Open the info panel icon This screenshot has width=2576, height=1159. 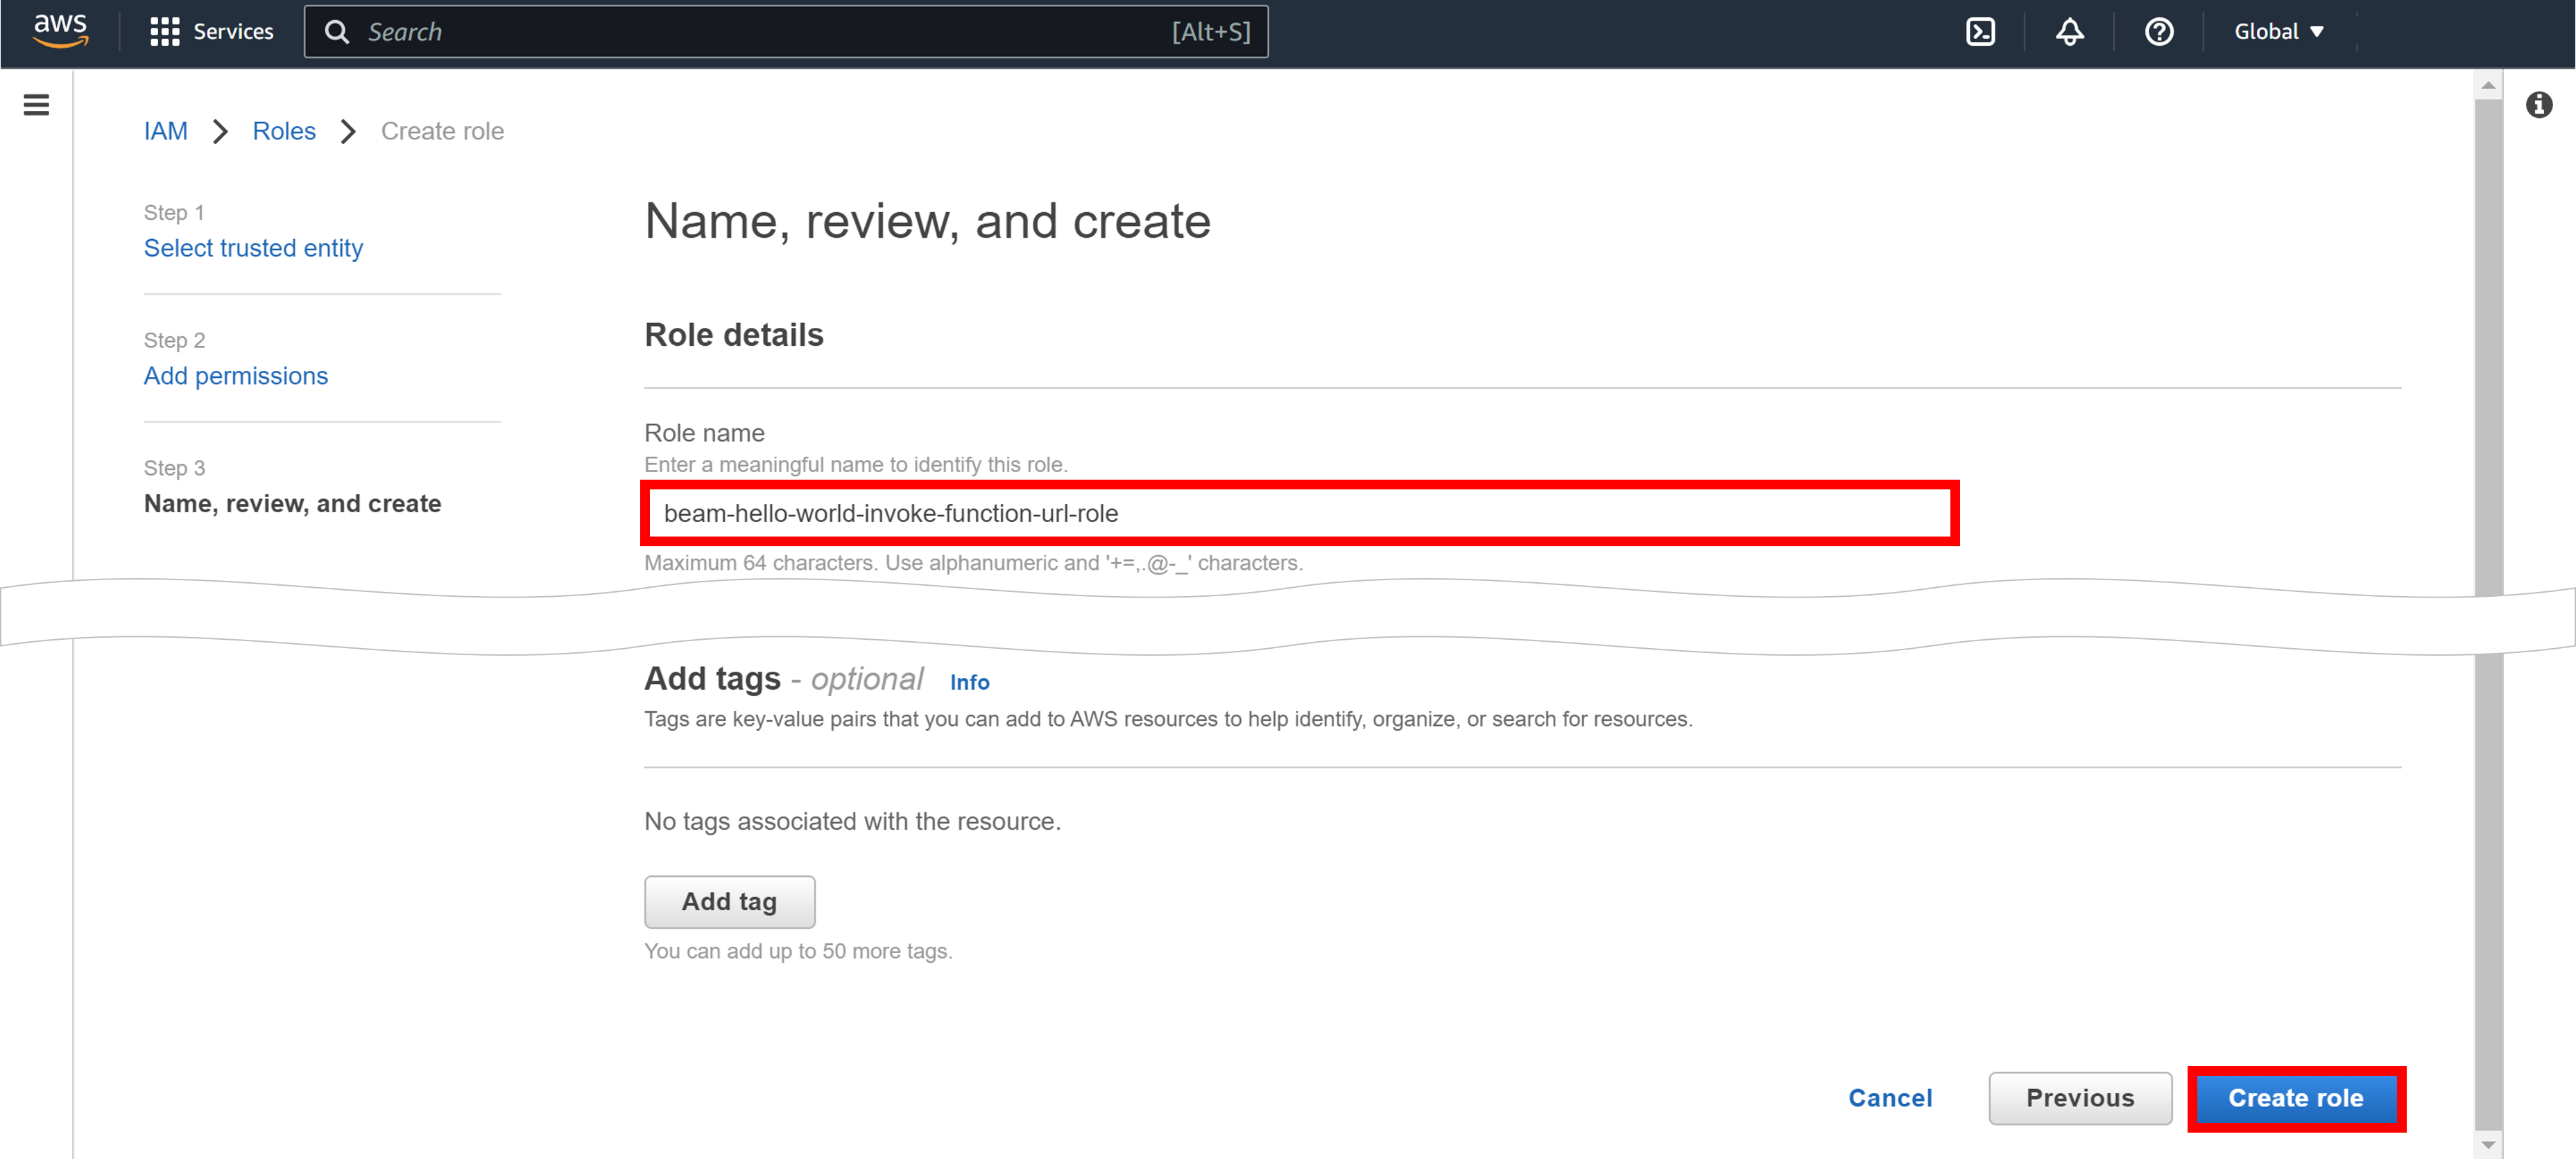point(2538,105)
